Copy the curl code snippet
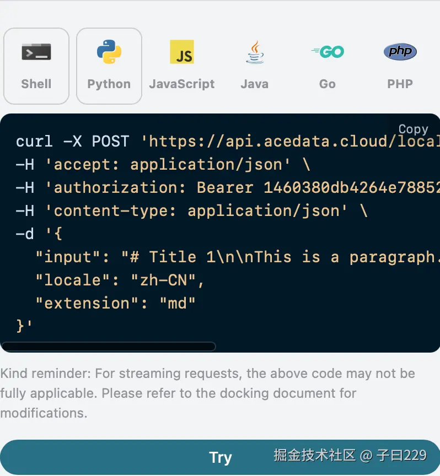The width and height of the screenshot is (440, 476). 414,129
